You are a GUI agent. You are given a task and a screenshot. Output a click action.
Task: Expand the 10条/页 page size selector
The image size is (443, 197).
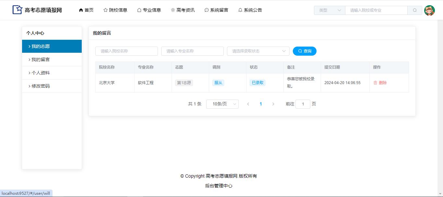222,104
